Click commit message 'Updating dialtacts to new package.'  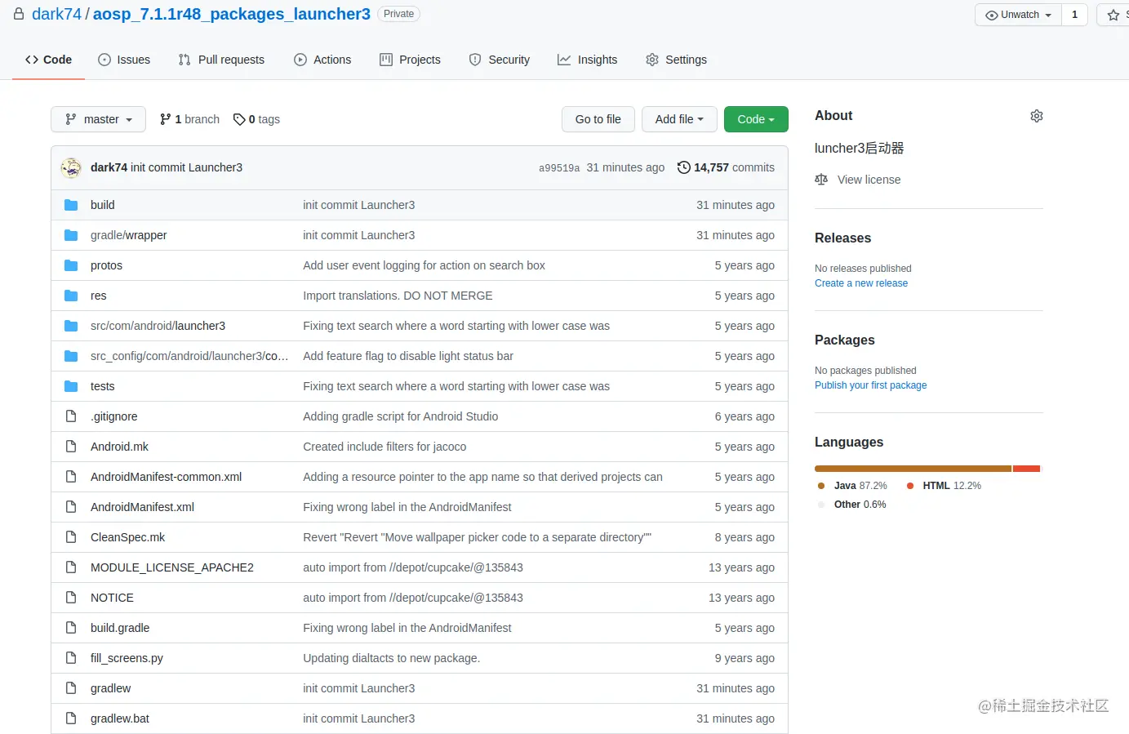click(391, 658)
